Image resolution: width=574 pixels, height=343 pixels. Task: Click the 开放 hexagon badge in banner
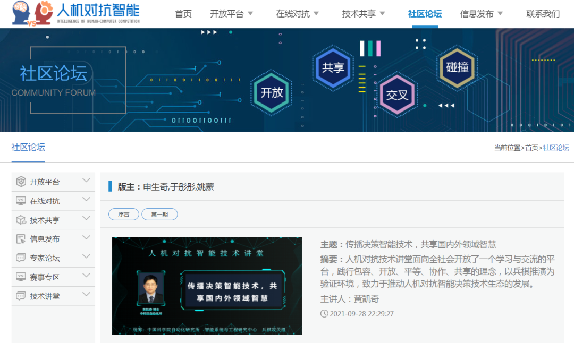tap(271, 92)
